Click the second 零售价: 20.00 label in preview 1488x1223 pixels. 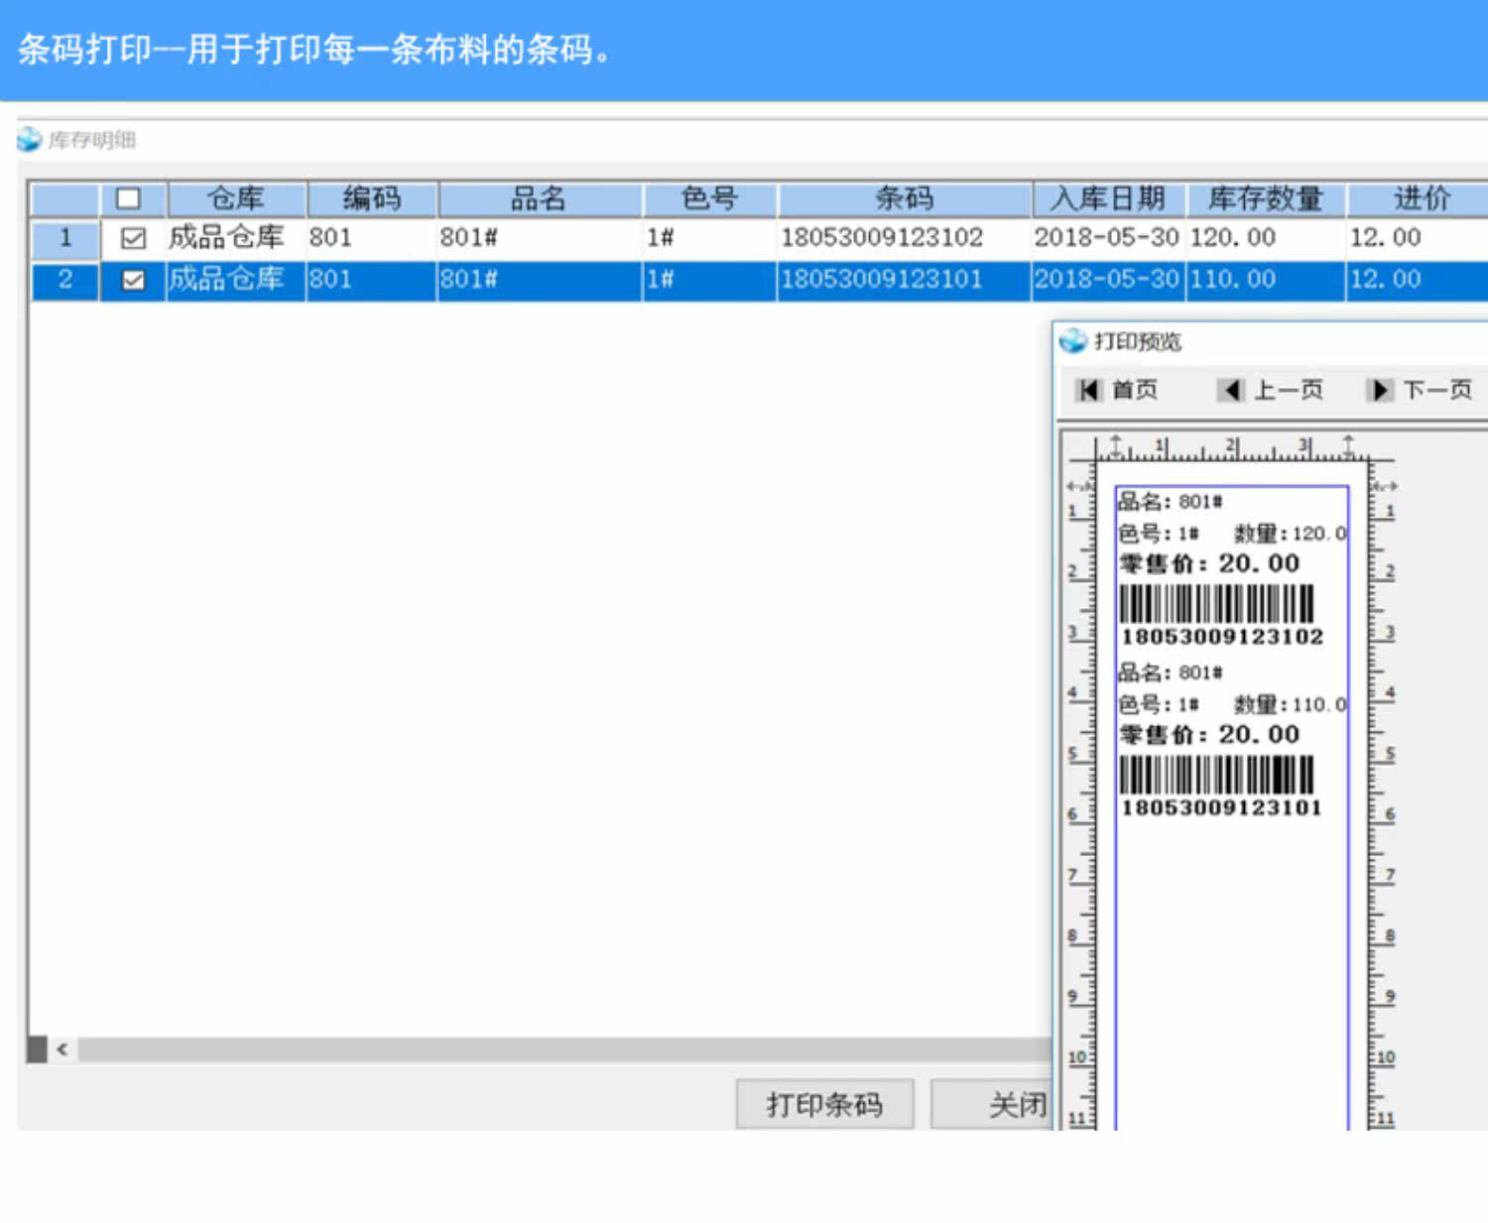[1209, 735]
